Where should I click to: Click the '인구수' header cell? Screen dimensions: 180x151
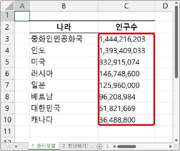coord(126,27)
